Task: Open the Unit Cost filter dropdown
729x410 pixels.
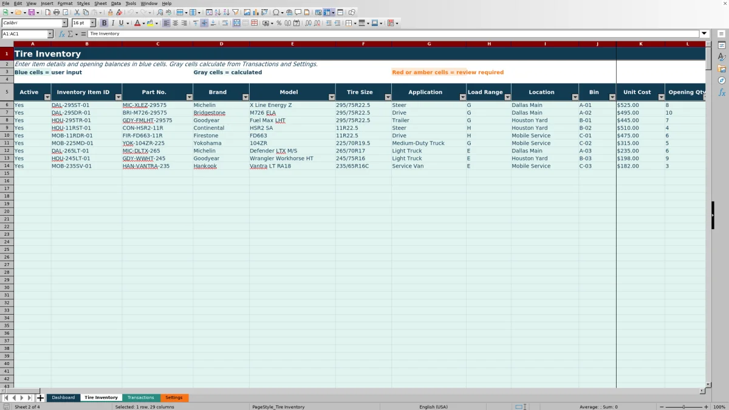Action: [662, 97]
